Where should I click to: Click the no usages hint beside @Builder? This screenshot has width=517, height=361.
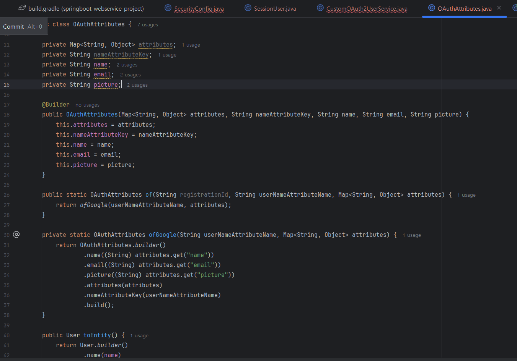coord(87,105)
